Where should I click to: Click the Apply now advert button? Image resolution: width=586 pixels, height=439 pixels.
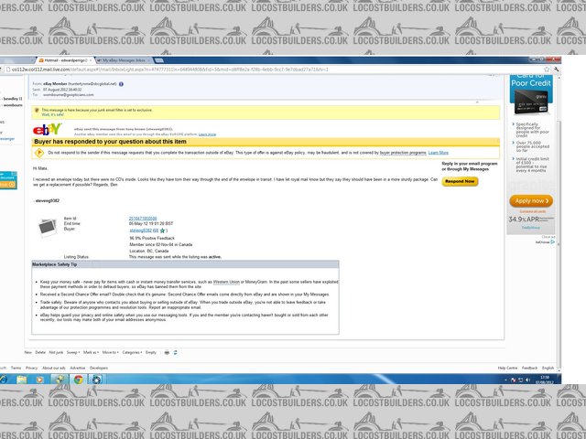530,200
